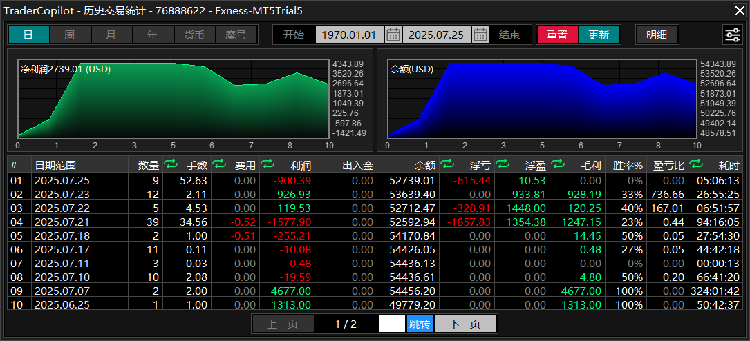Click the duration value 324:01:42

pos(715,291)
